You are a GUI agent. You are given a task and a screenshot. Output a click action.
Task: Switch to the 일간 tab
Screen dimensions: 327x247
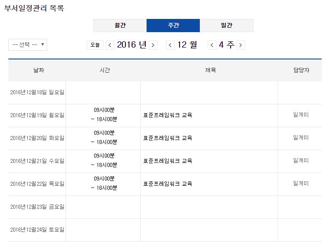[227, 26]
